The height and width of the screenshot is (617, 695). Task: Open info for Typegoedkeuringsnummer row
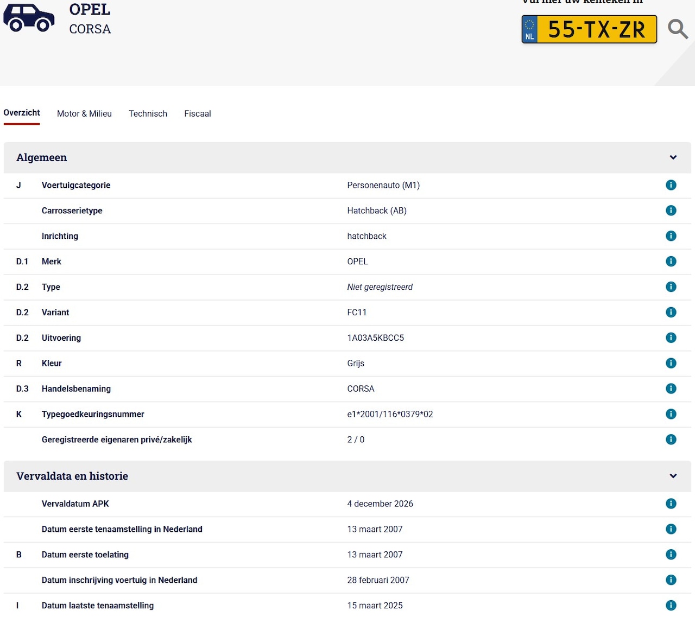click(671, 414)
